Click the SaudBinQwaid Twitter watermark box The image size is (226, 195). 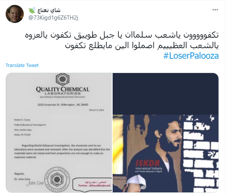pos(92,184)
